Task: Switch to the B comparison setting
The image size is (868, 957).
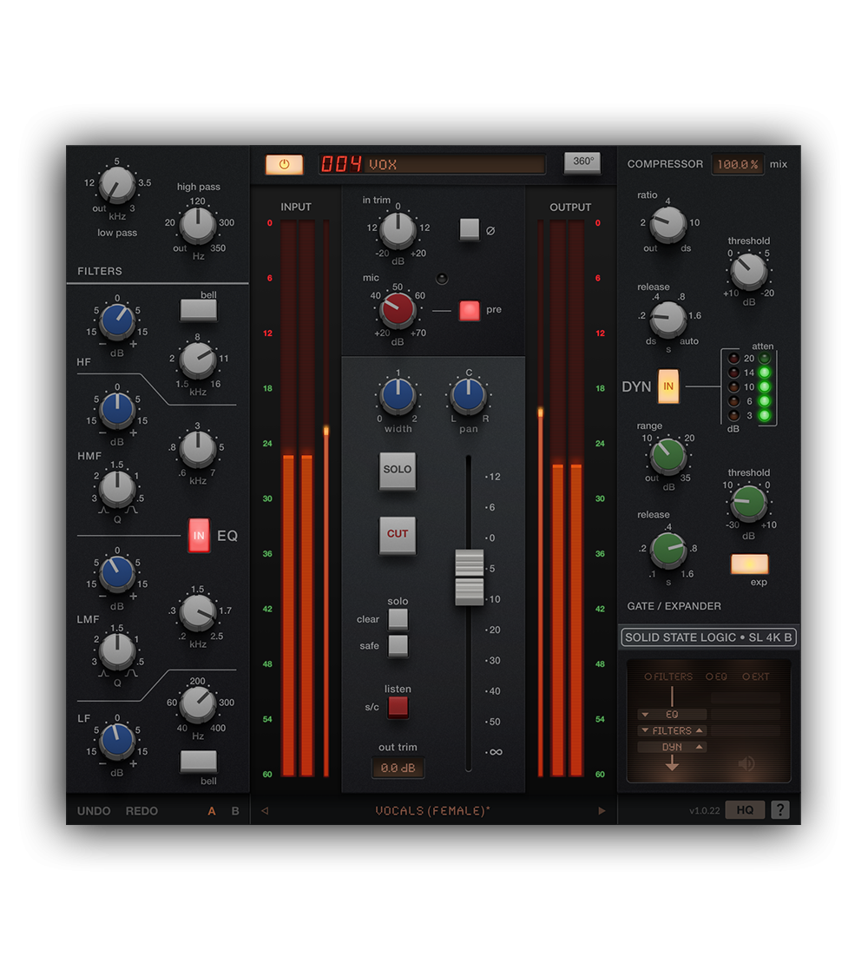Action: point(233,809)
